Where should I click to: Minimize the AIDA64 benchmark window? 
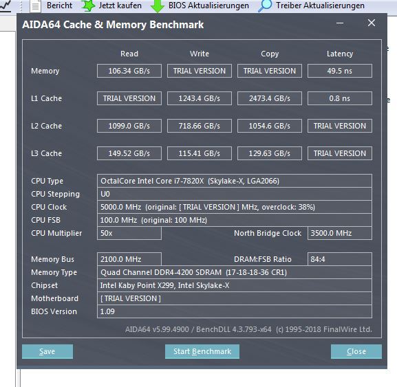pyautogui.click(x=340, y=23)
